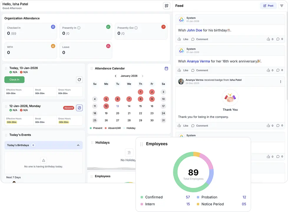Open three-dot menu on Ananya Verma badge post
288x212 pixels.
pyautogui.click(x=280, y=82)
